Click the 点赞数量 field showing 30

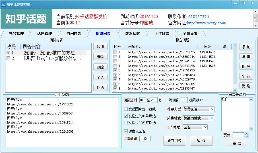tap(145, 139)
